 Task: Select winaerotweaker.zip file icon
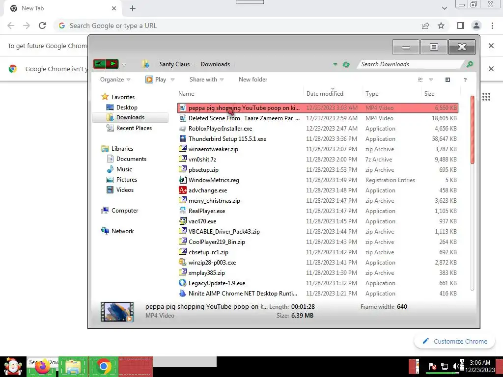point(183,149)
